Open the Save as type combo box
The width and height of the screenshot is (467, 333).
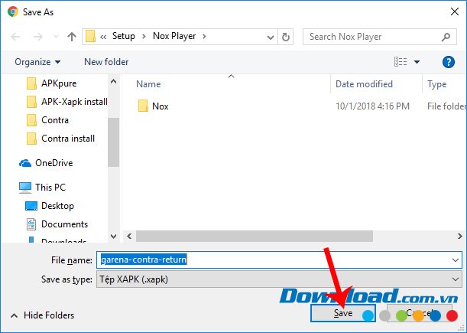coord(279,279)
